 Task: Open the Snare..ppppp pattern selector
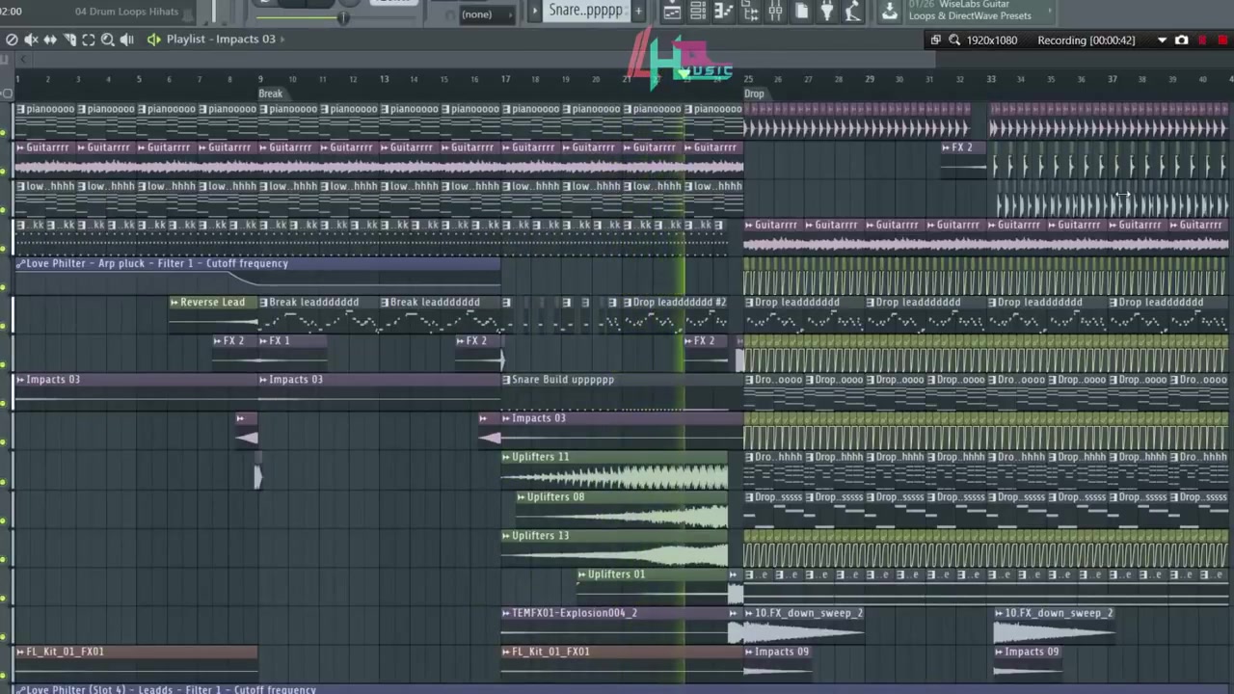(585, 11)
